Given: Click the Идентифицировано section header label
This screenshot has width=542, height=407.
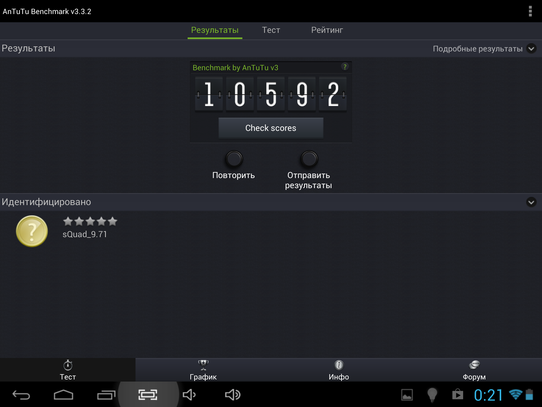Looking at the screenshot, I should pyautogui.click(x=46, y=202).
